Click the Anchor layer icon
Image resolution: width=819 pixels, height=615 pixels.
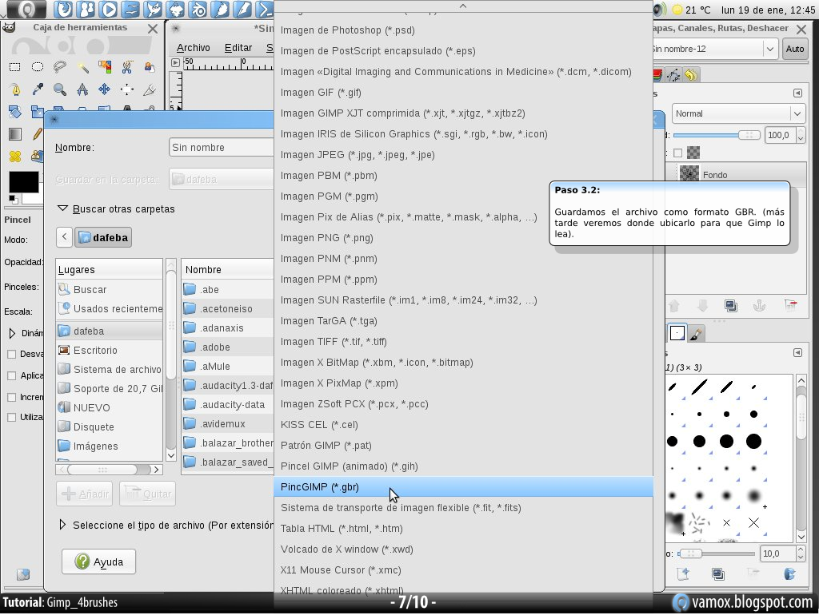click(759, 306)
